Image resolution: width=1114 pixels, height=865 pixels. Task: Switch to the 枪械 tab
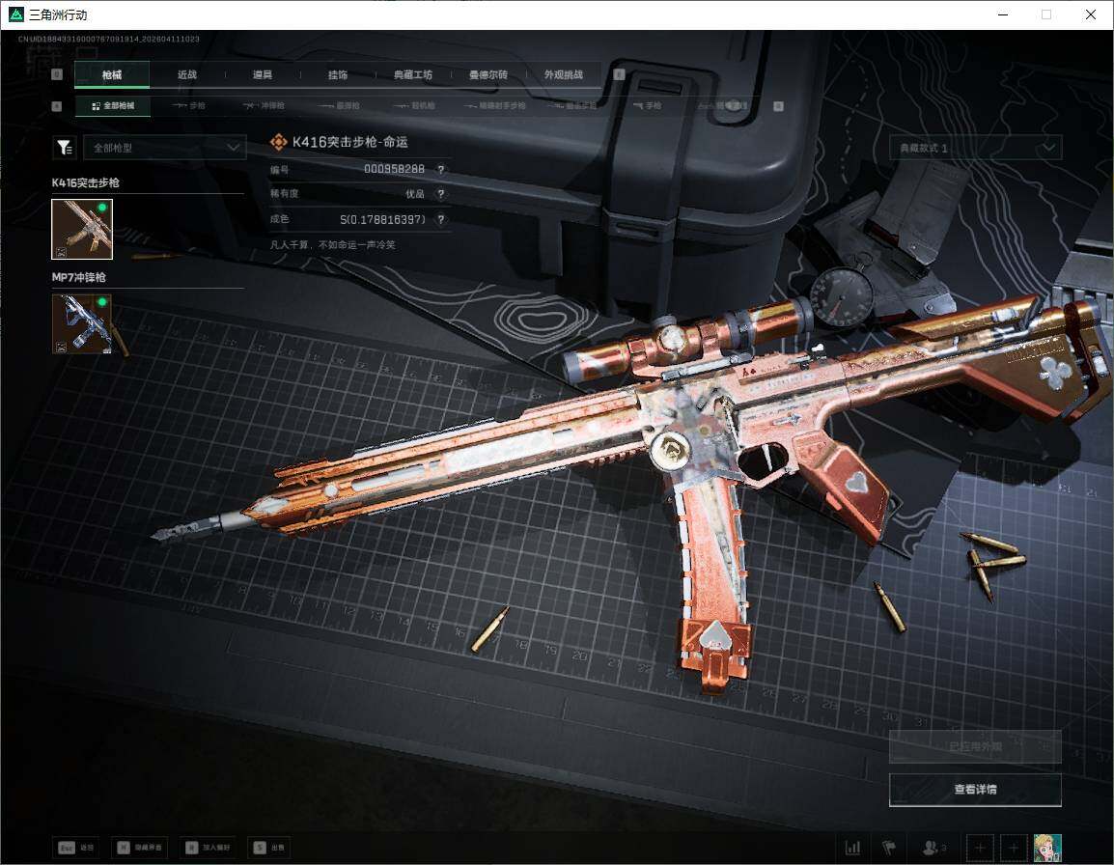click(x=112, y=74)
